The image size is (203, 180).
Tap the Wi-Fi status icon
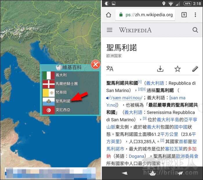[171, 4]
